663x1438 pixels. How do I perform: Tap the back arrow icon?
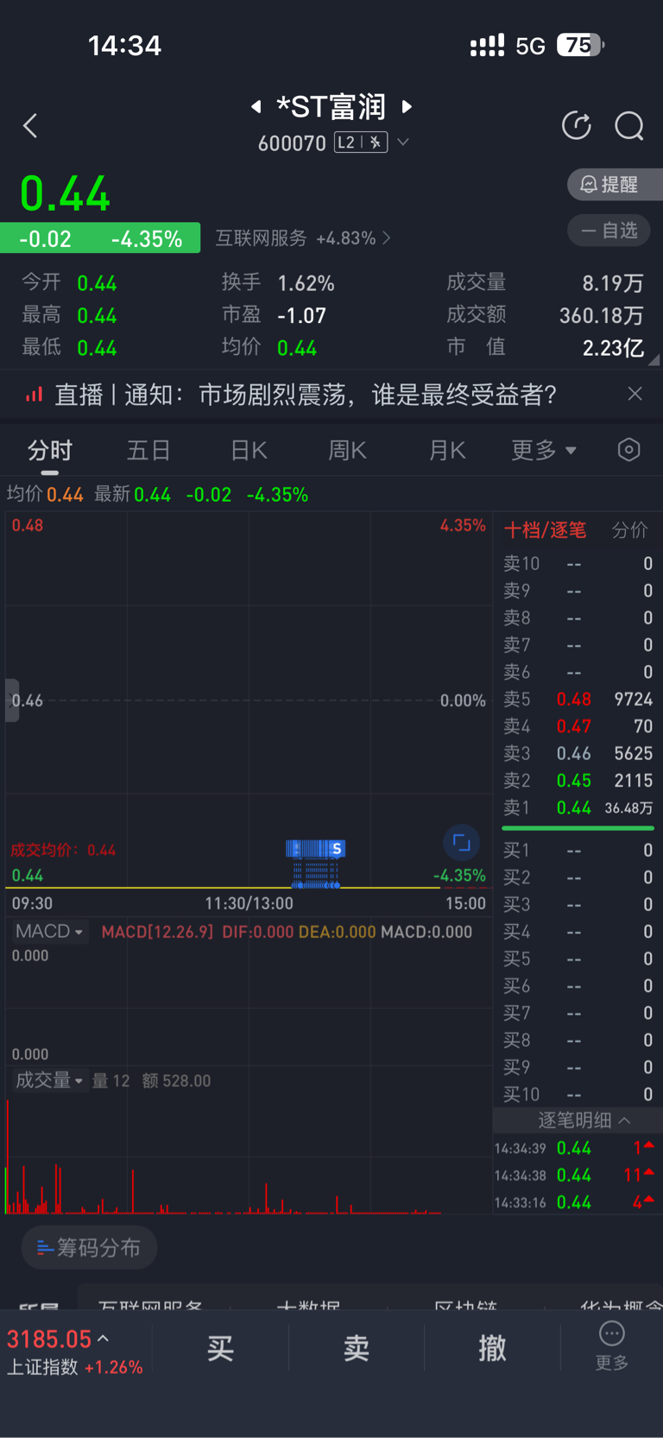click(30, 126)
